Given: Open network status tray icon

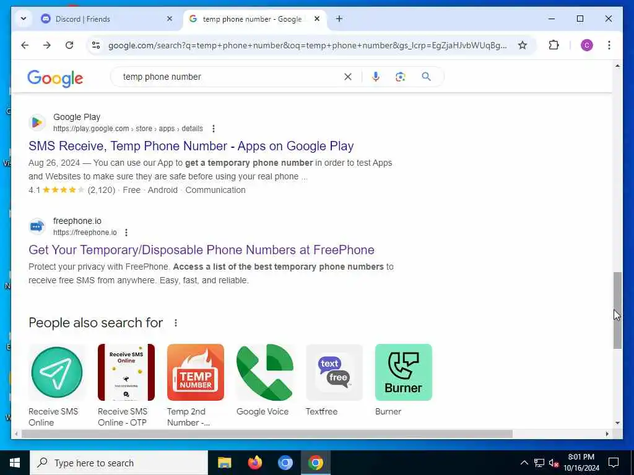Looking at the screenshot, I should (539, 463).
